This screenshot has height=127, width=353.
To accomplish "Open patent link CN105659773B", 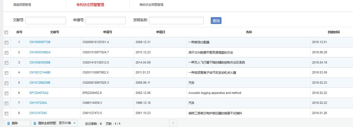I will tap(40, 42).
